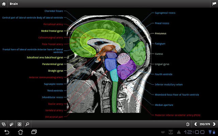
Task: Tap the Android back button
Action: [x=7, y=132]
